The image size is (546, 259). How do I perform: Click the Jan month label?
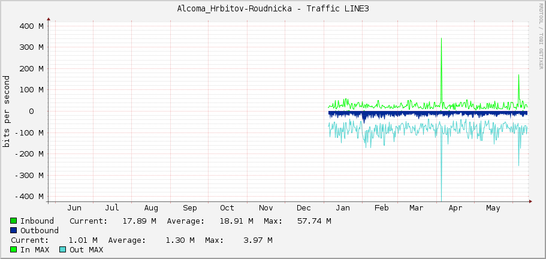[x=343, y=208]
